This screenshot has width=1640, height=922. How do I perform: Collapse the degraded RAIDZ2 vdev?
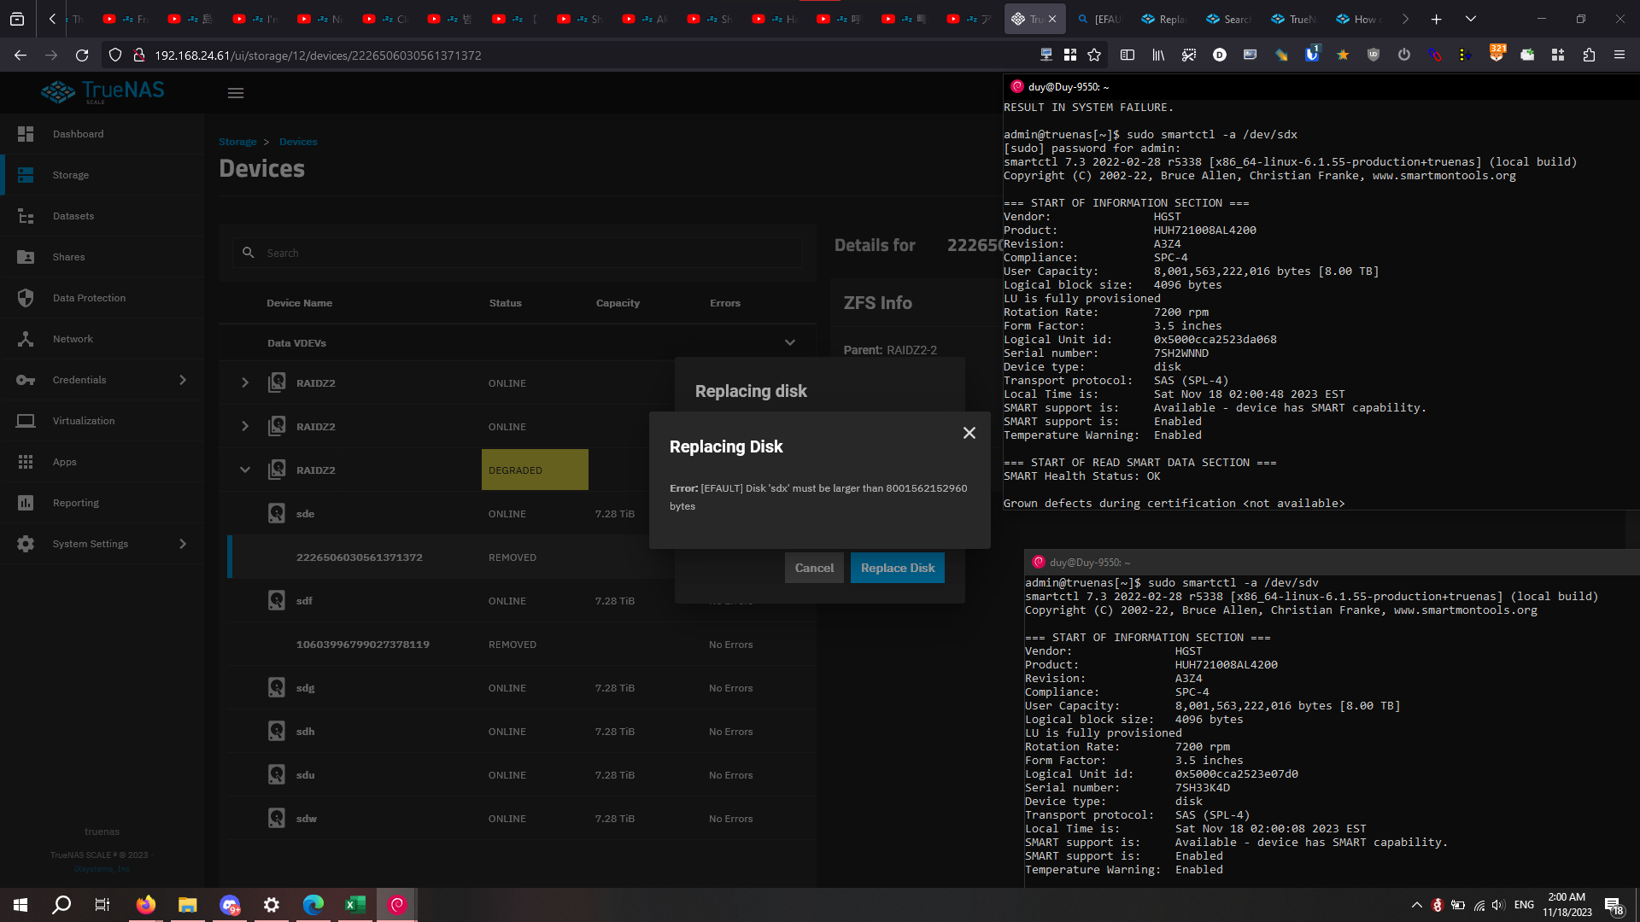pyautogui.click(x=245, y=470)
